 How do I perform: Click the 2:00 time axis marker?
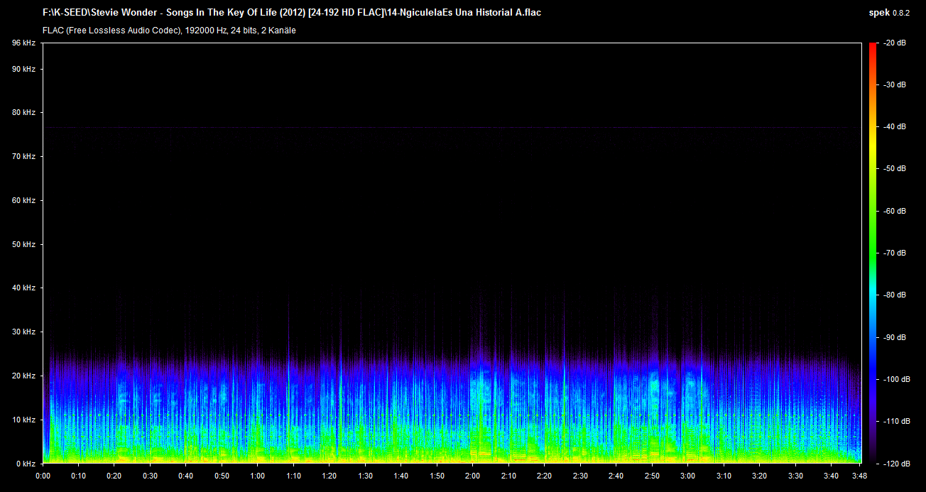473,476
